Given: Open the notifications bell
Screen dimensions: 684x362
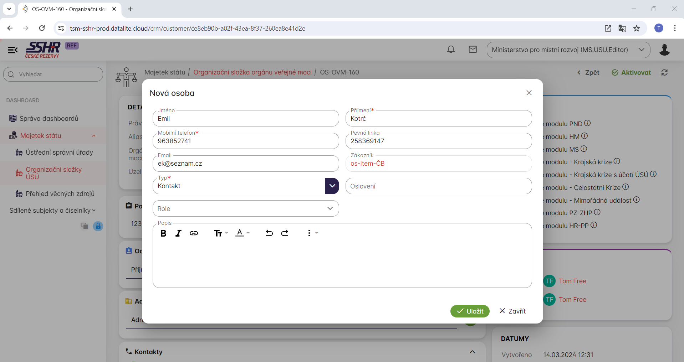Looking at the screenshot, I should coord(451,50).
